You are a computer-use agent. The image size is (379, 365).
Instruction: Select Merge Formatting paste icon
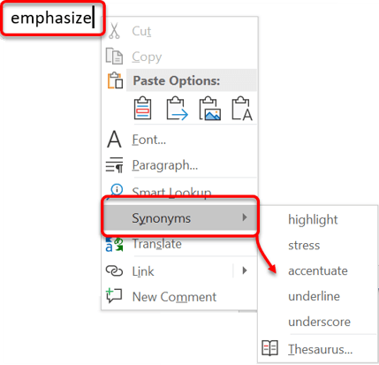(177, 108)
